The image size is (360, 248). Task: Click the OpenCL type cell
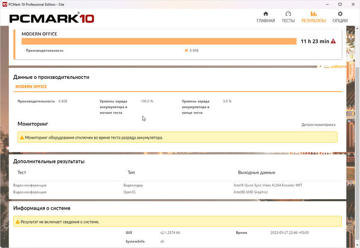tap(130, 192)
